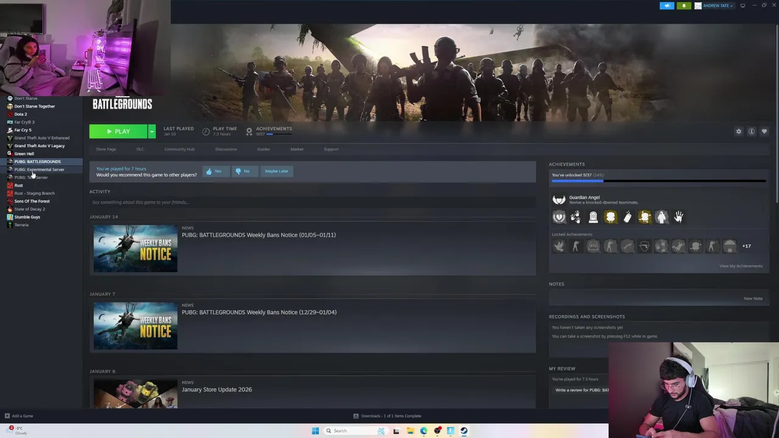Viewport: 779px width, 438px height.
Task: Click the green PLAY button
Action: (118, 131)
